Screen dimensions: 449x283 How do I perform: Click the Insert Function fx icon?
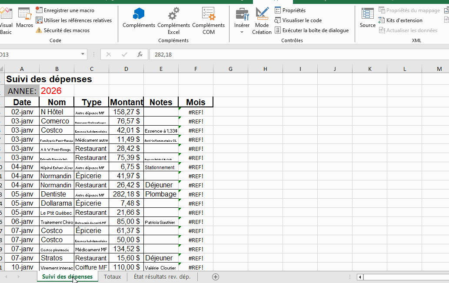tap(140, 54)
